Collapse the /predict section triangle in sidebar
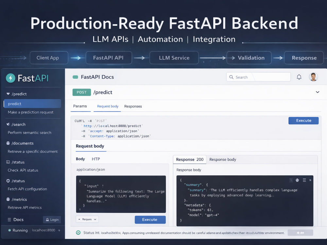The image size is (327, 245). coord(8,94)
